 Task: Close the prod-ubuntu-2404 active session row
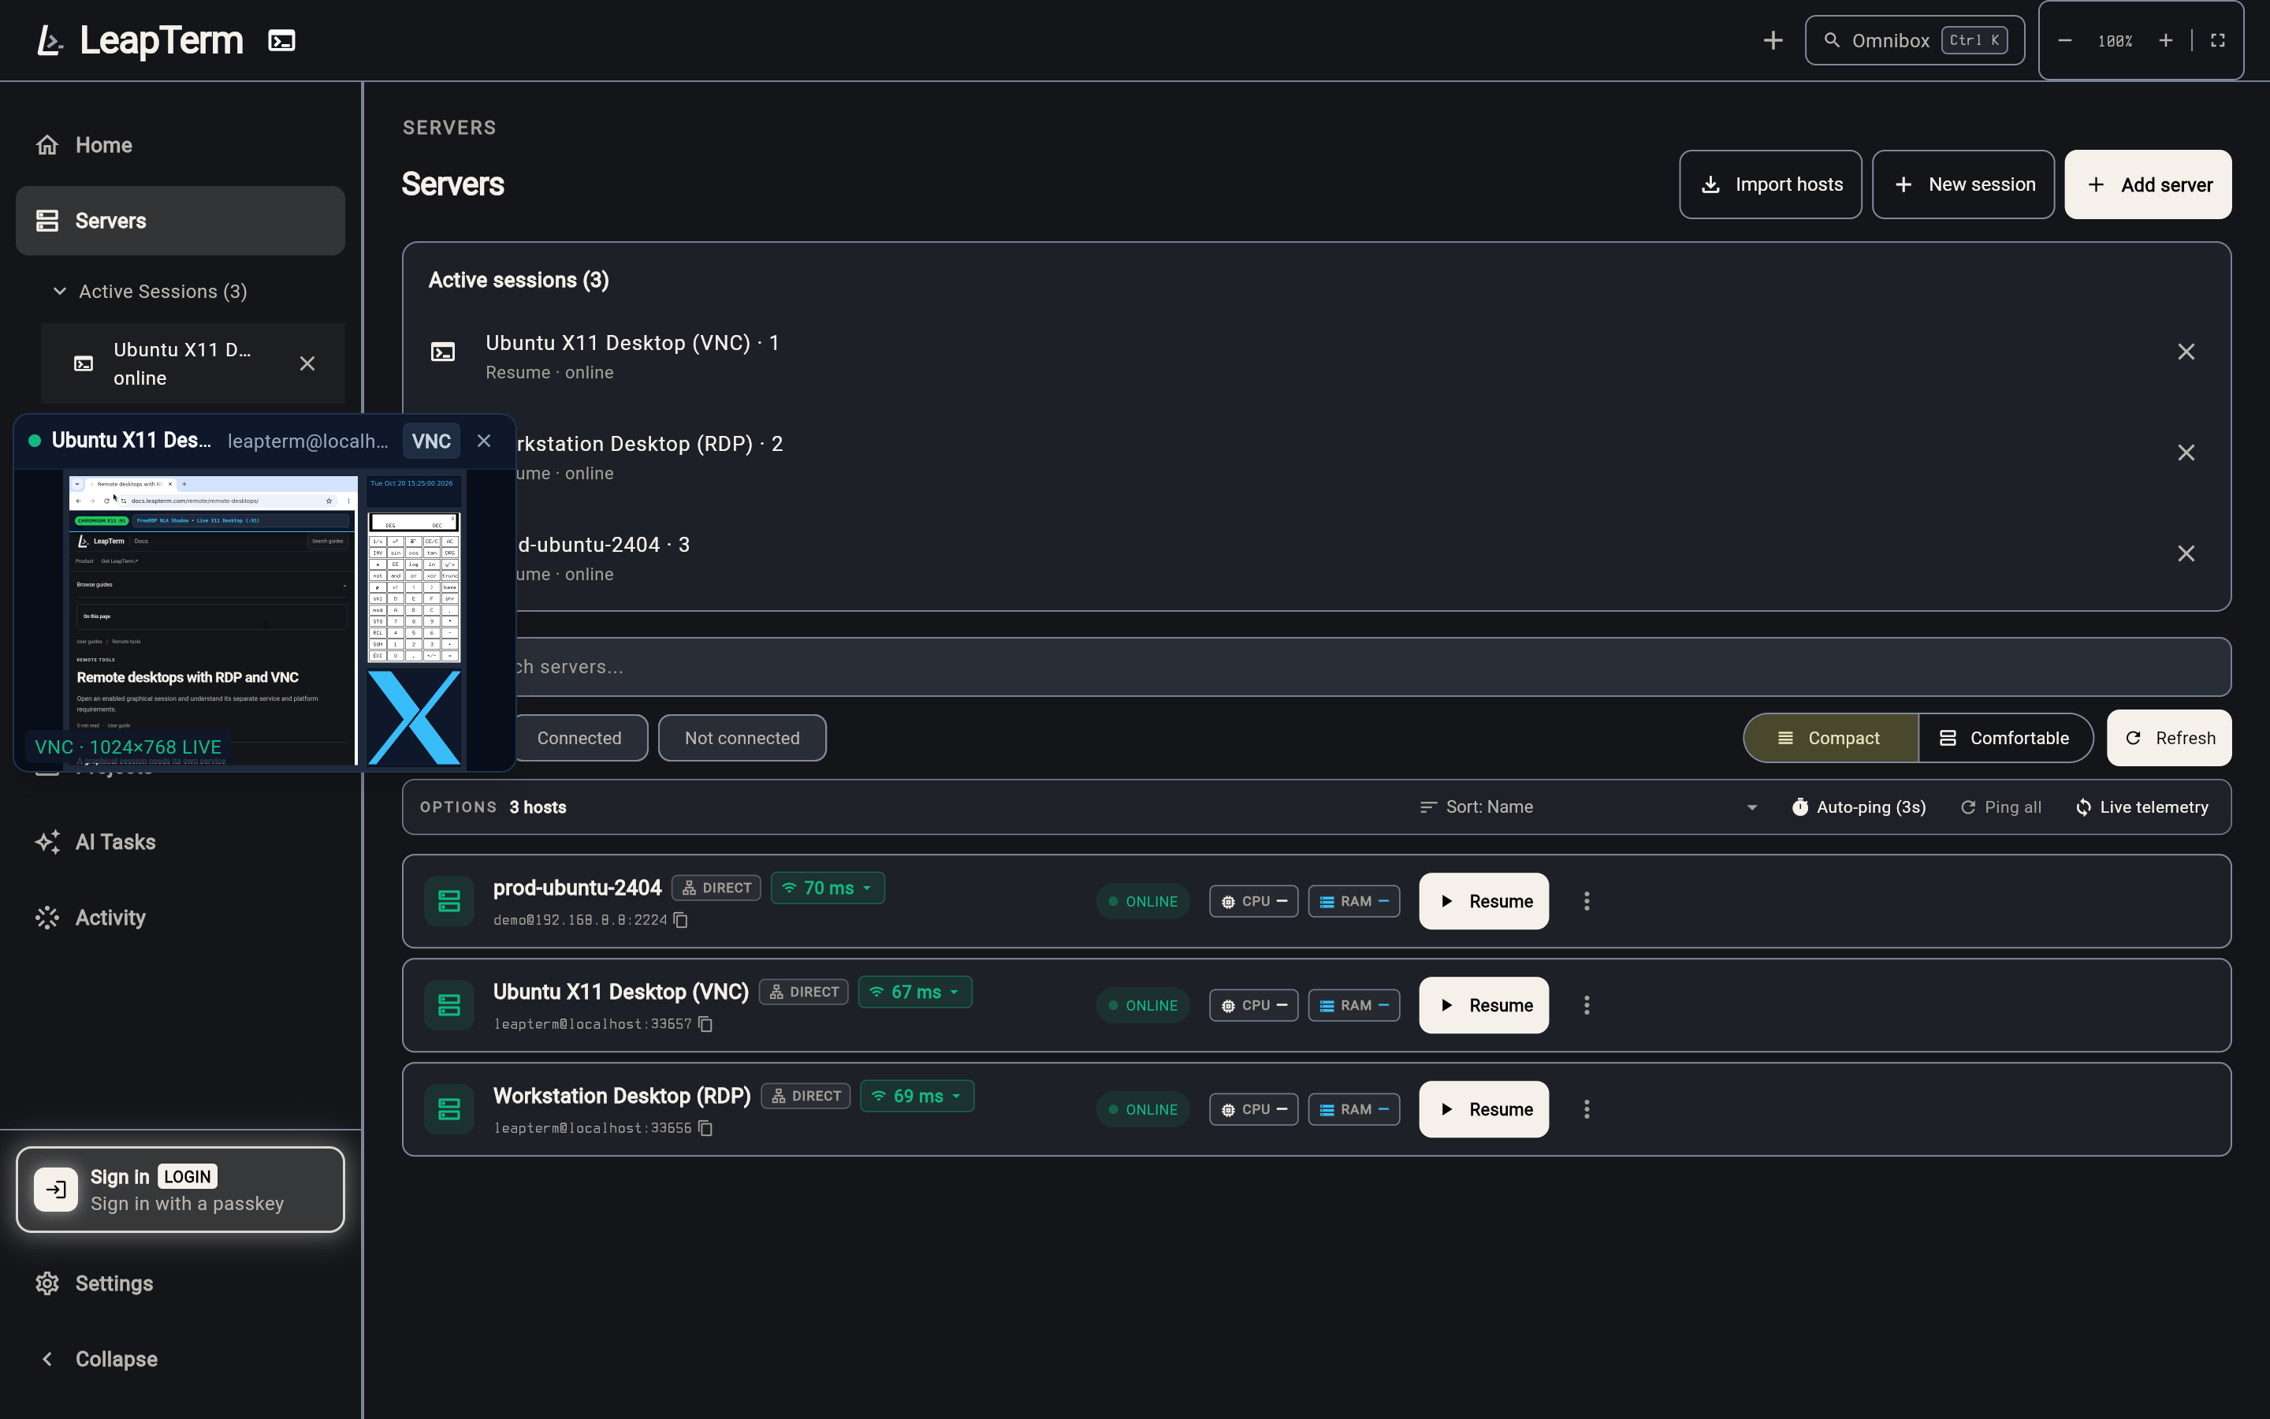(x=2186, y=553)
